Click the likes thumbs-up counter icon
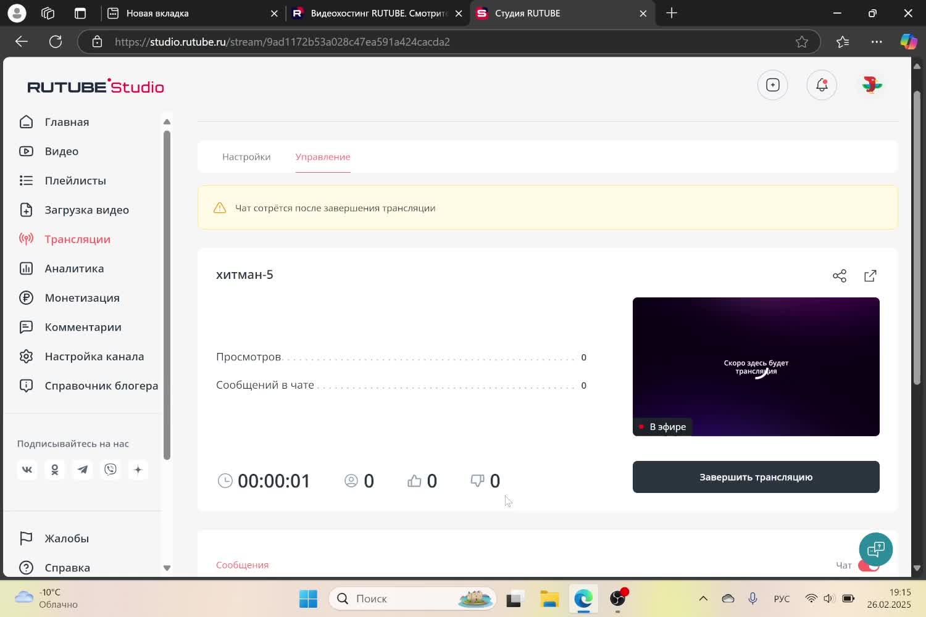The width and height of the screenshot is (926, 617). point(414,481)
